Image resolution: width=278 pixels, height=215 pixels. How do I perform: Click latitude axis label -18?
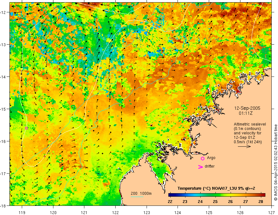[3, 206]
